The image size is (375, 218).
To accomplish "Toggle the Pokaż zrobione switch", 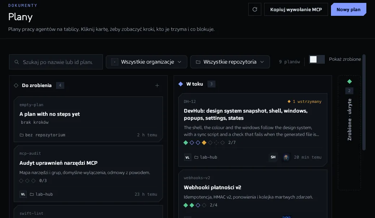I will pos(317,59).
